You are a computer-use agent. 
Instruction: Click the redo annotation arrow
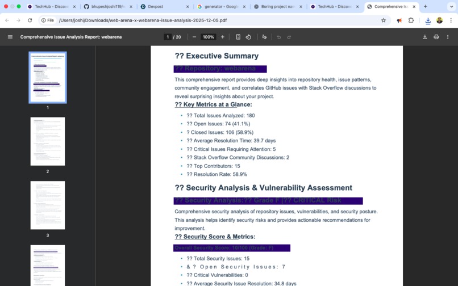[x=289, y=37]
